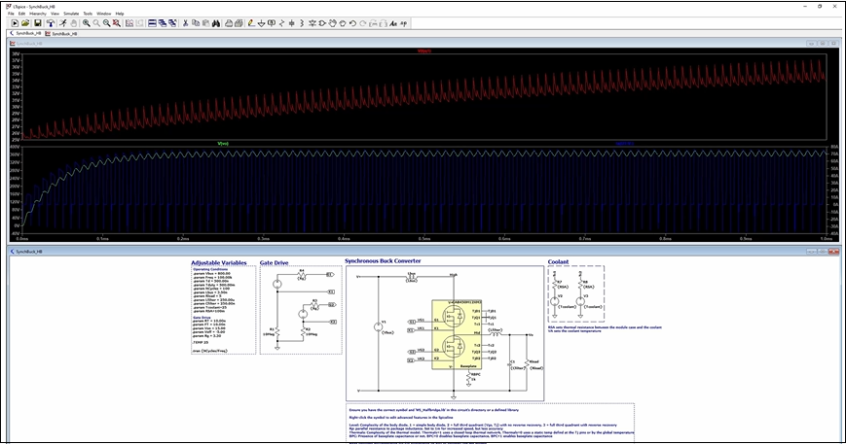
Task: Click the Tile windows toolbar icon
Action: 153,22
